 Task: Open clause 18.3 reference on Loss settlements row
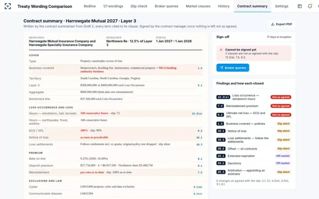click(199, 145)
